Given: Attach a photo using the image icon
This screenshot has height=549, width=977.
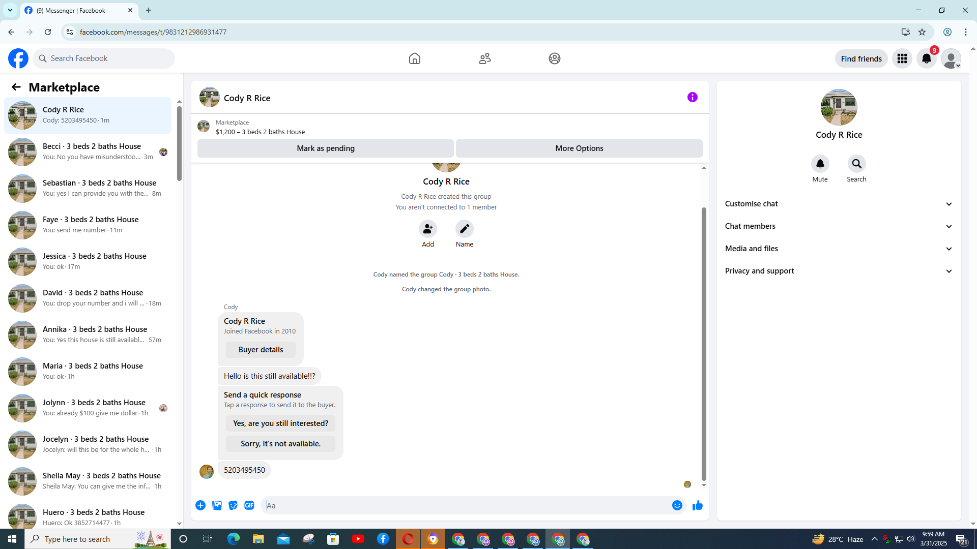Looking at the screenshot, I should 217,505.
